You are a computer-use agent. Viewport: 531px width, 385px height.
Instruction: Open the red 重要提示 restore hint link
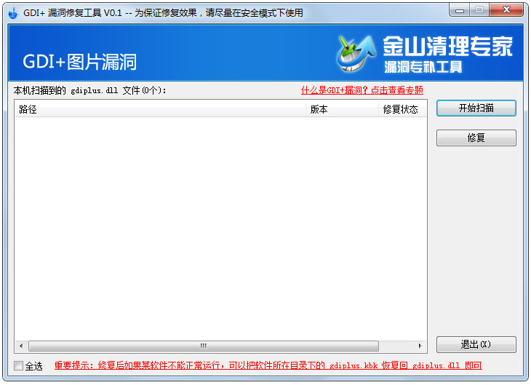[x=268, y=365]
